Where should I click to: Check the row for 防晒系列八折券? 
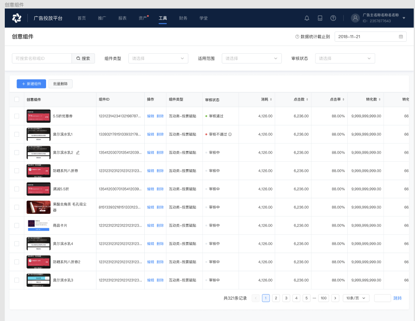17,170
